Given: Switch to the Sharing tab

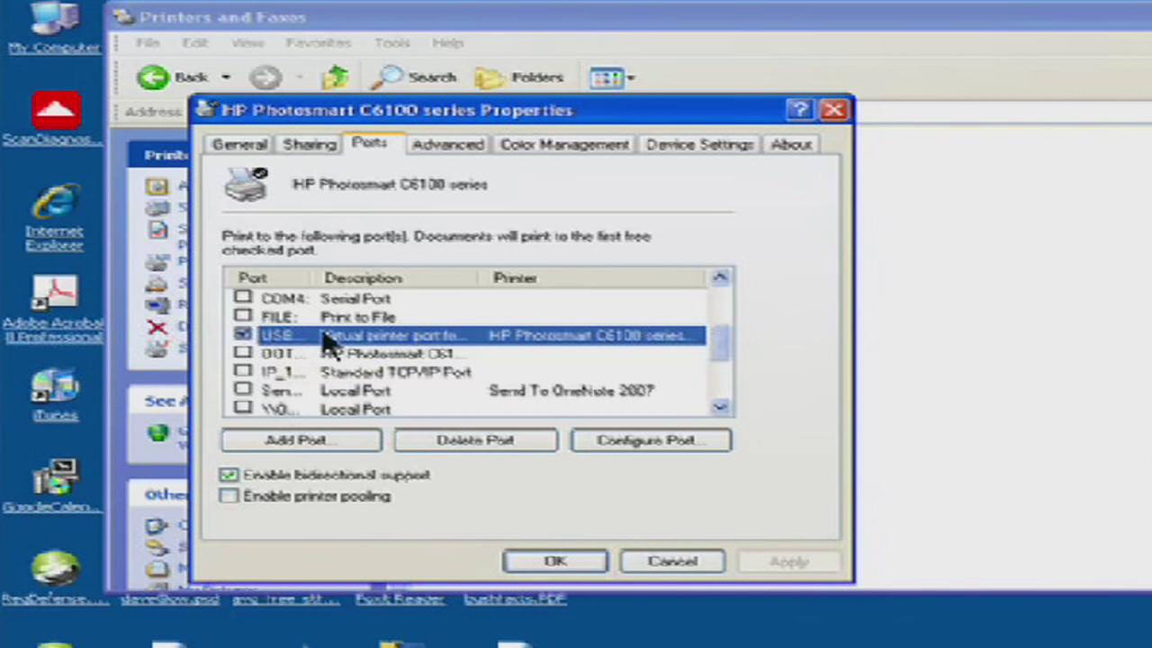Looking at the screenshot, I should pos(309,144).
